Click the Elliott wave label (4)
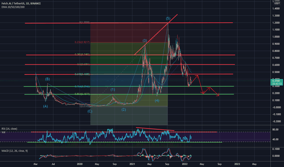The image size is (284, 167). coord(157,101)
